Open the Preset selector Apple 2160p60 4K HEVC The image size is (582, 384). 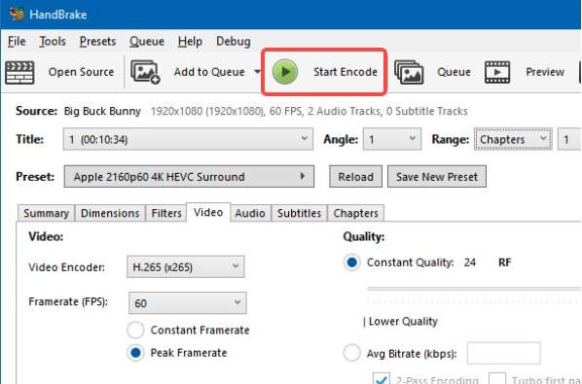[x=189, y=176]
